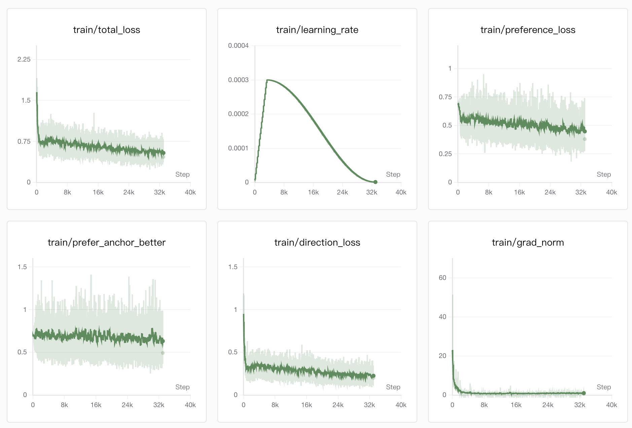
Task: Click the train/direction_loss panel title
Action: [x=317, y=243]
